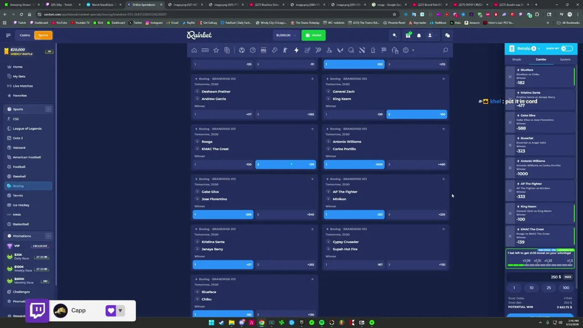The height and width of the screenshot is (328, 583).
Task: Open Boxing in the sidebar
Action: [x=28, y=186]
